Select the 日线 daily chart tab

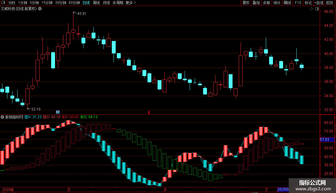coord(86,3)
